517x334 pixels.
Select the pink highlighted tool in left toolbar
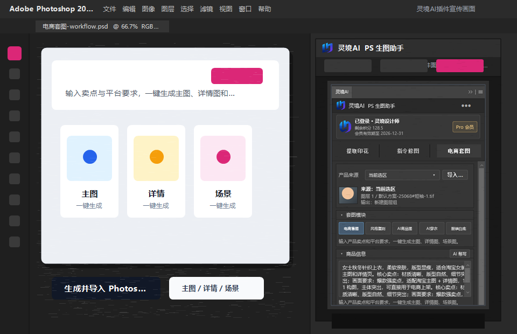point(15,53)
